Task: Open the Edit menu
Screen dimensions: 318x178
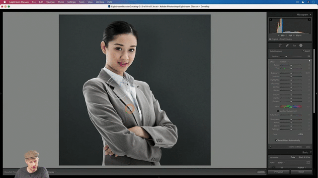Action: click(x=41, y=2)
